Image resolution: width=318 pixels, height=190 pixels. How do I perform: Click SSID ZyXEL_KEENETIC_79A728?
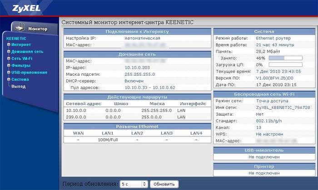pos(283,107)
